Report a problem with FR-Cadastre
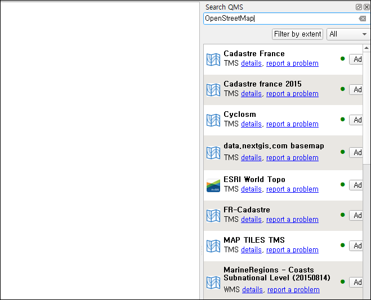The height and width of the screenshot is (300, 371). [292, 220]
